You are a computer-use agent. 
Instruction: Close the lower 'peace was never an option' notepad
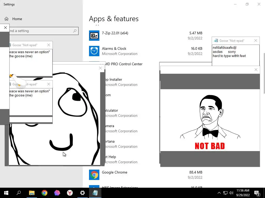pos(49,84)
